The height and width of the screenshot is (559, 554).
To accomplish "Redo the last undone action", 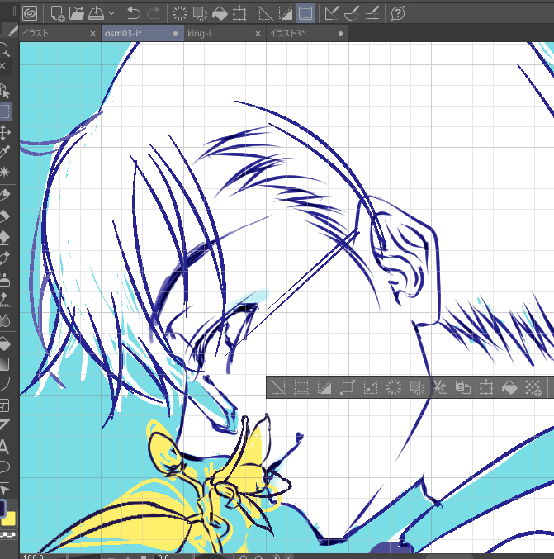I will (x=154, y=13).
